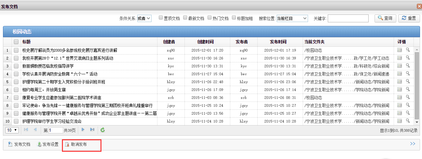422x159 pixels.
Task: Tick the 热门文档 checkbox
Action: pyautogui.click(x=210, y=18)
